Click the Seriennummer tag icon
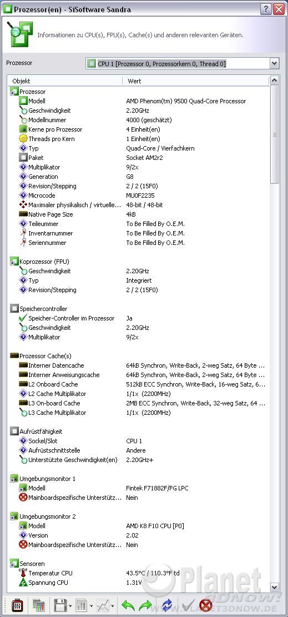 pyautogui.click(x=23, y=243)
